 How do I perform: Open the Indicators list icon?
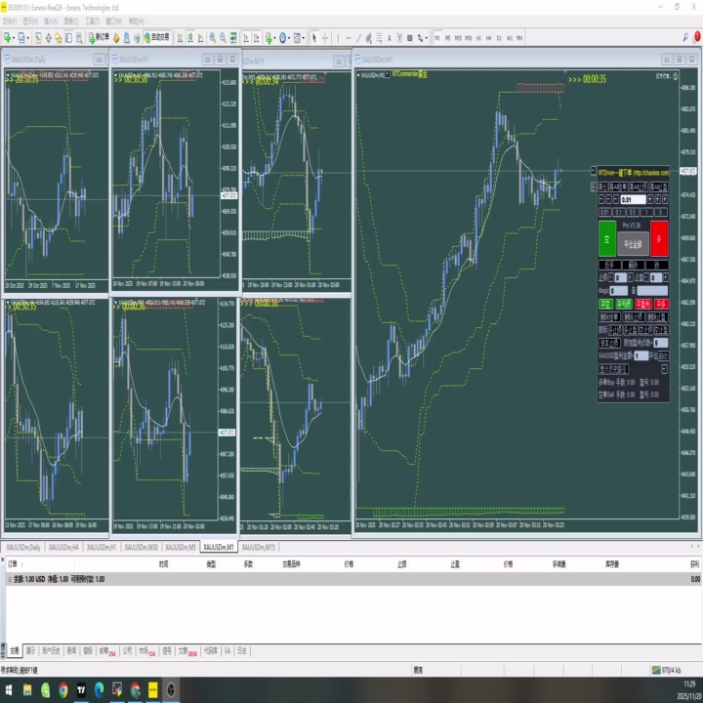tap(269, 38)
